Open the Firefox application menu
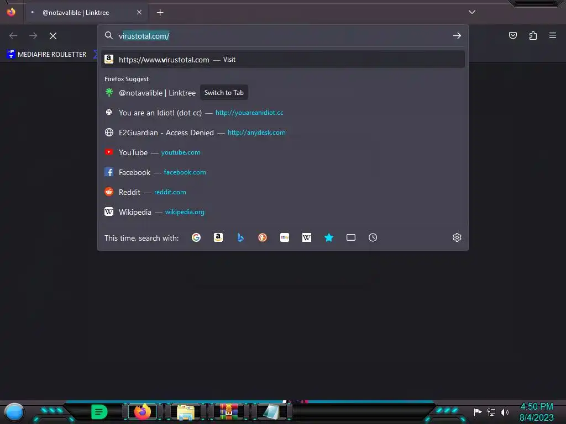 point(553,35)
